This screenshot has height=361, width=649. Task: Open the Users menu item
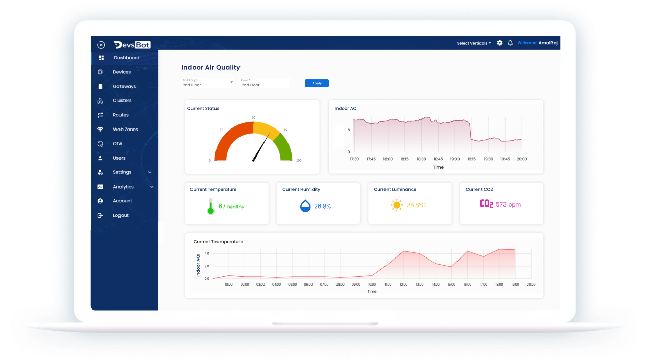tap(119, 158)
